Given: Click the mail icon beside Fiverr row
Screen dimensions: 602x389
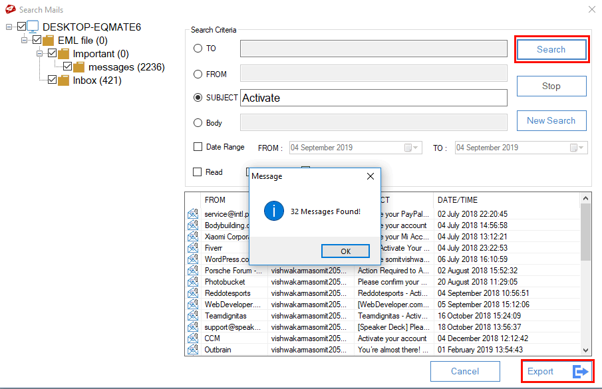Looking at the screenshot, I should point(193,248).
